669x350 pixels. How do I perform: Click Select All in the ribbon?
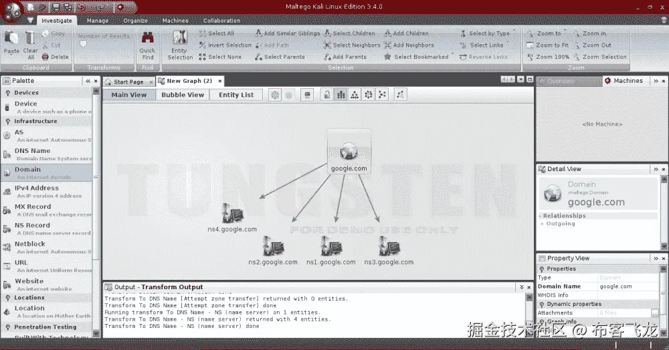point(216,33)
